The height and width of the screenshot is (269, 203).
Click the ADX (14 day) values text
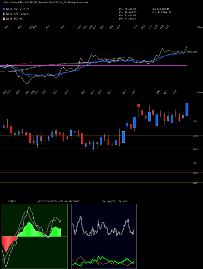[114, 201]
